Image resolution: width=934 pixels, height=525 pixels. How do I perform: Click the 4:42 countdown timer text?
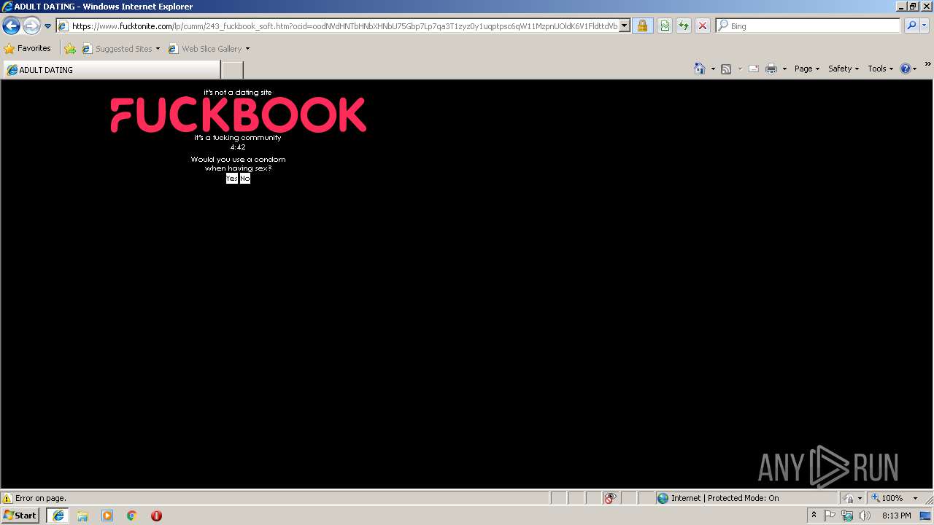[x=238, y=147]
